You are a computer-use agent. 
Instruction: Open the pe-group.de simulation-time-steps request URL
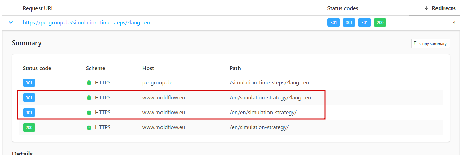[86, 23]
